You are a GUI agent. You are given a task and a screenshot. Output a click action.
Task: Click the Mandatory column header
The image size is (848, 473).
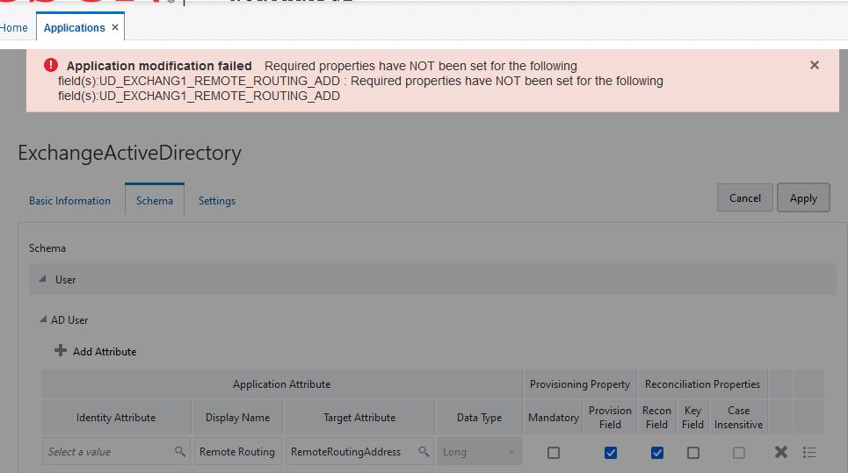[554, 418]
